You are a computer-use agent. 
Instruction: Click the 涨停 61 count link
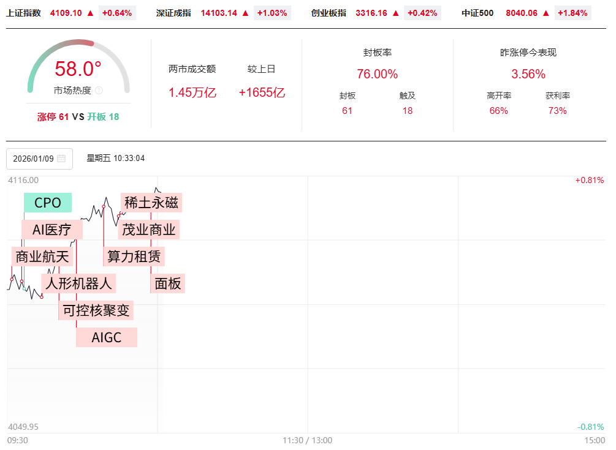click(53, 117)
